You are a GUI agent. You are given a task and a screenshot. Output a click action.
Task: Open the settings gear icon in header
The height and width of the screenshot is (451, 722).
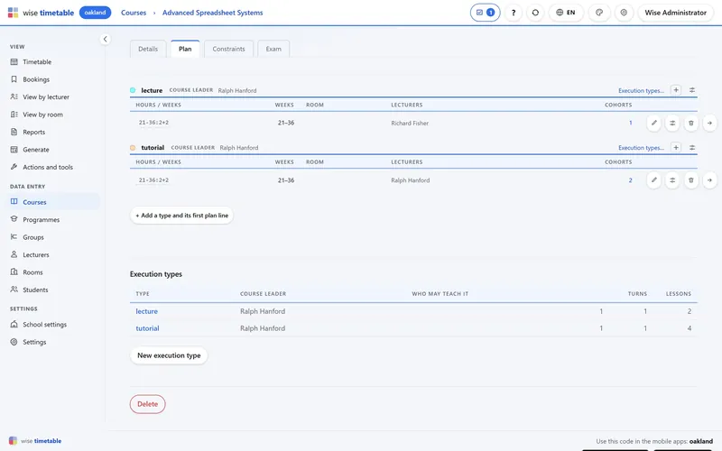click(624, 13)
